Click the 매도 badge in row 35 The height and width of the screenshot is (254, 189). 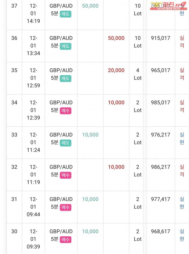(x=66, y=78)
